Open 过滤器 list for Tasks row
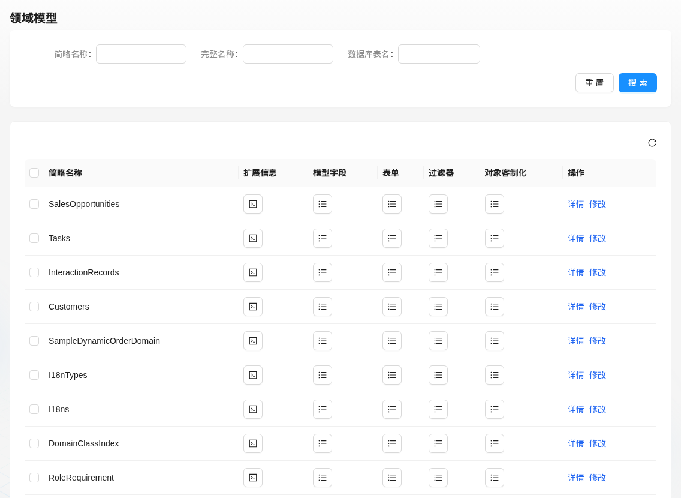The width and height of the screenshot is (681, 498). point(438,238)
